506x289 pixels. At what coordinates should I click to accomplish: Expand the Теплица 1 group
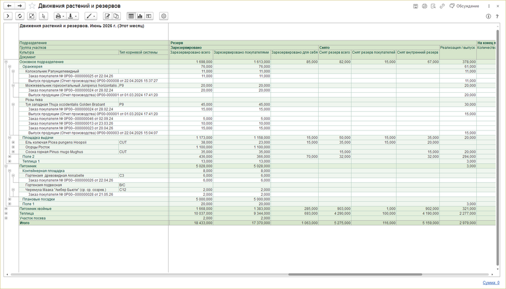[10, 161]
